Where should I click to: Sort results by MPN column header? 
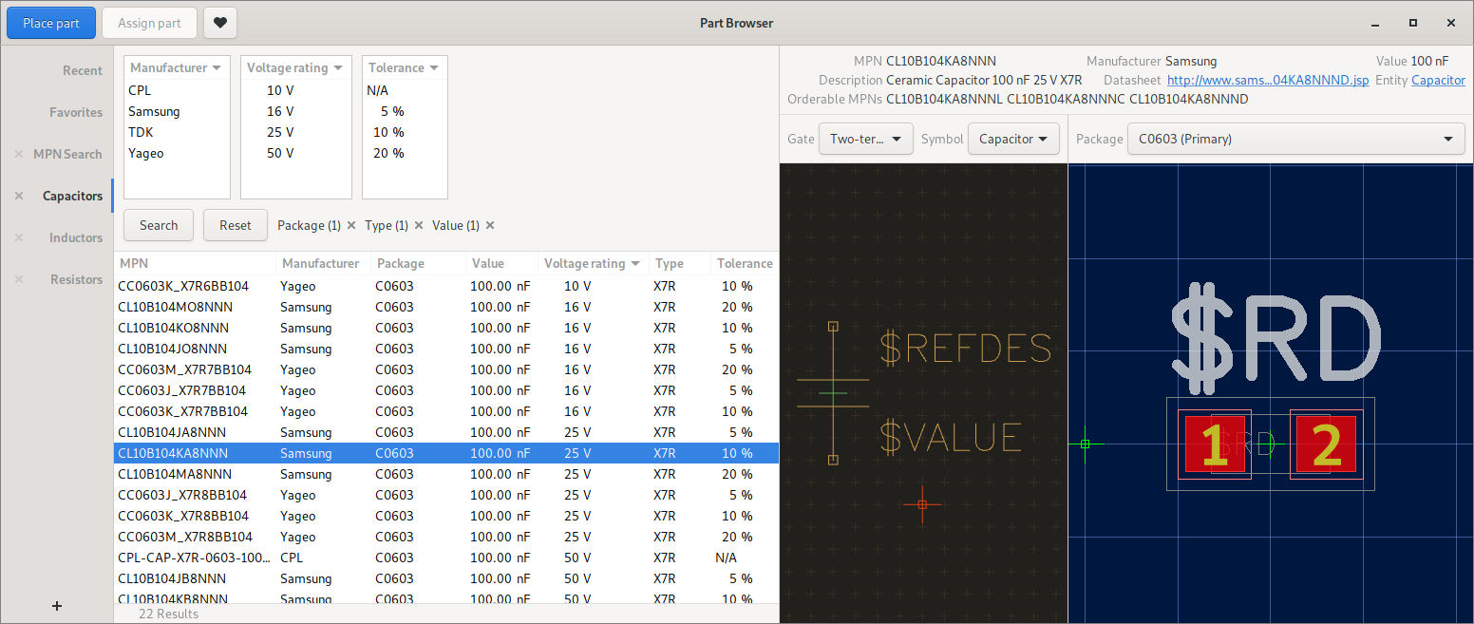pos(195,263)
